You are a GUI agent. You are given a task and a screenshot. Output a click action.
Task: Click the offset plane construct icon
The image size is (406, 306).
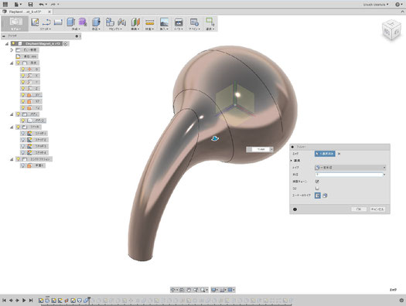tap(135, 22)
